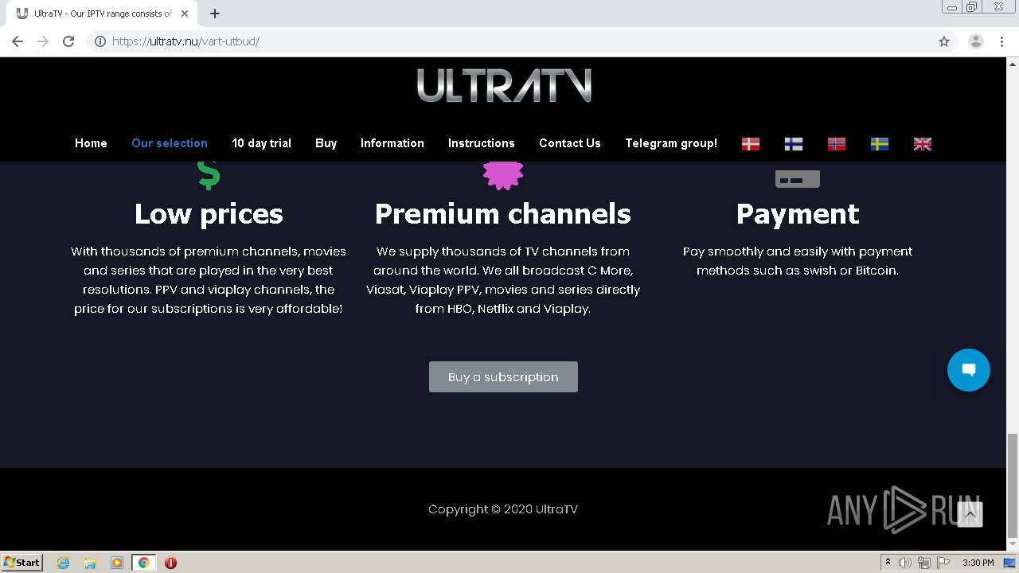1019x573 pixels.
Task: Click the pink premium badge icon
Action: tap(503, 175)
